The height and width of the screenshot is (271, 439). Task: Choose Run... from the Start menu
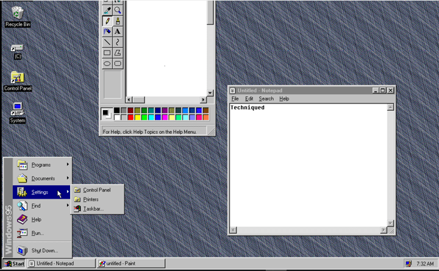(42, 233)
